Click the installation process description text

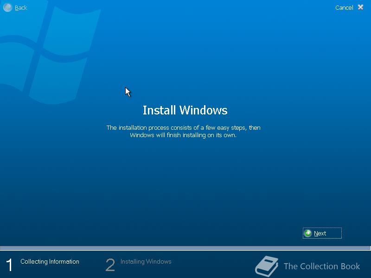click(x=183, y=131)
